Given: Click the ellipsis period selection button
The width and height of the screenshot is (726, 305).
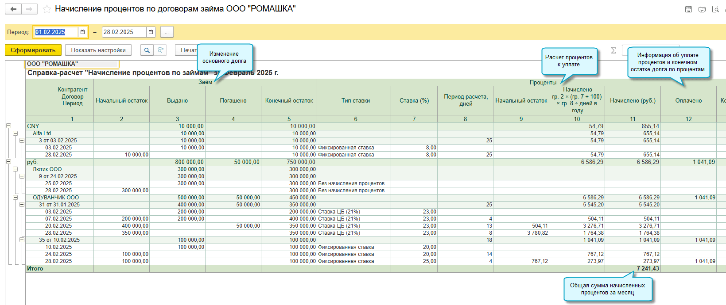Looking at the screenshot, I should click(167, 32).
